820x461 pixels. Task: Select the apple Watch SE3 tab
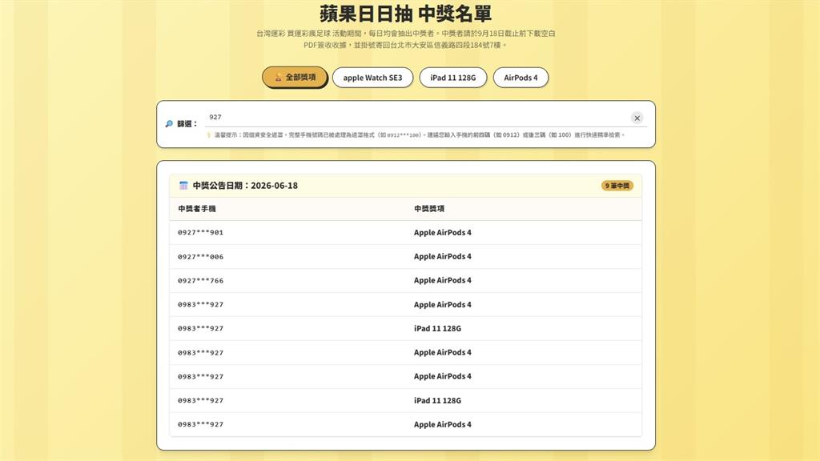(373, 78)
